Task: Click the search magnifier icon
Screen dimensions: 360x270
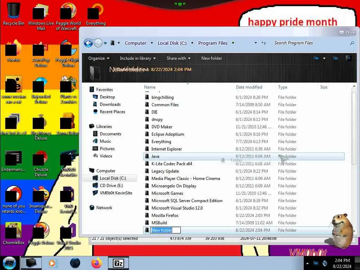Action: pos(352,43)
